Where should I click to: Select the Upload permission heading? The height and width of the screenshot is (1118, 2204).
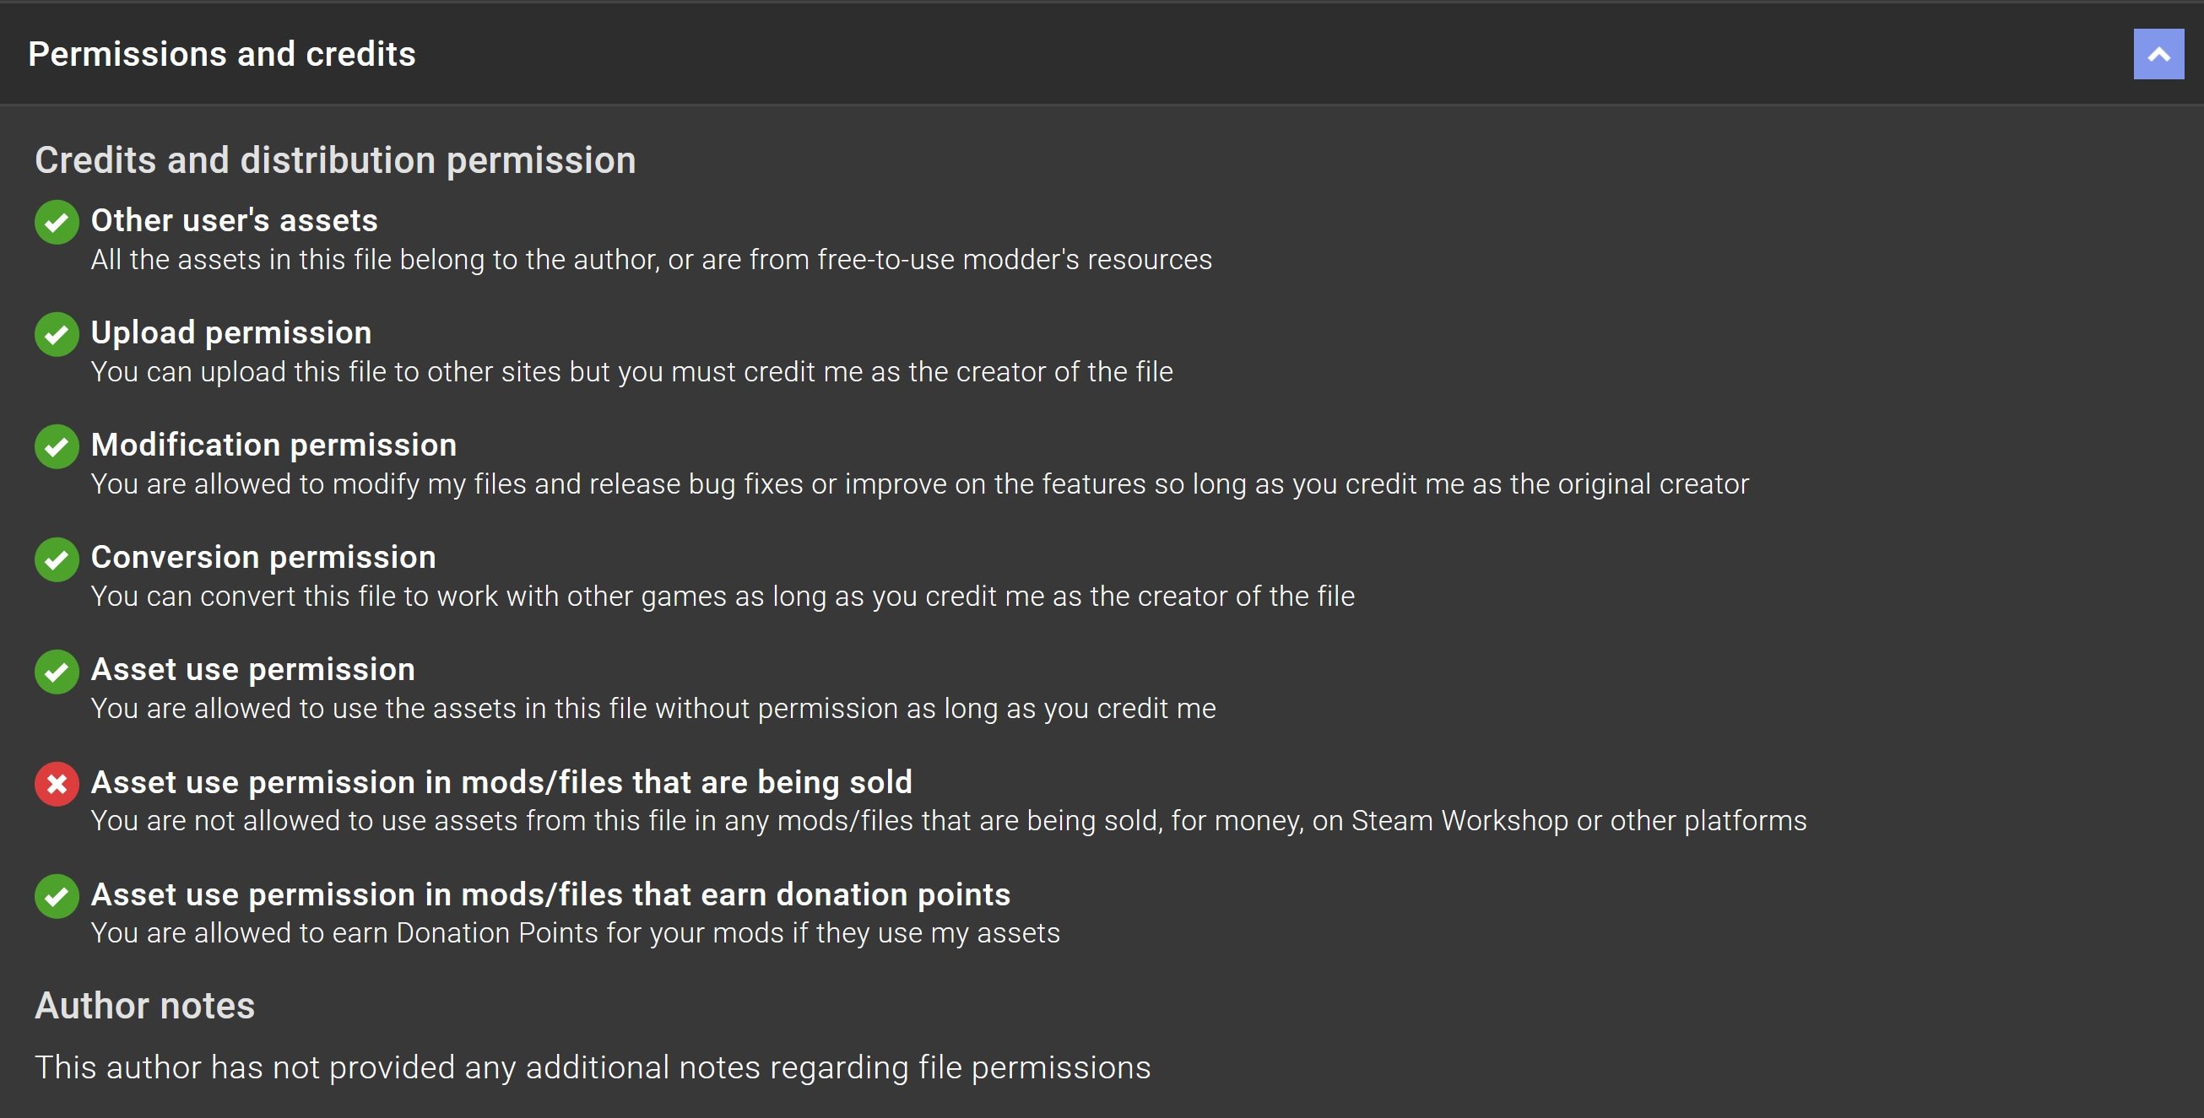[x=231, y=332]
